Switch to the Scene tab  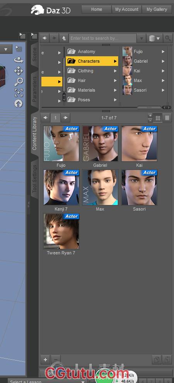pos(34,55)
